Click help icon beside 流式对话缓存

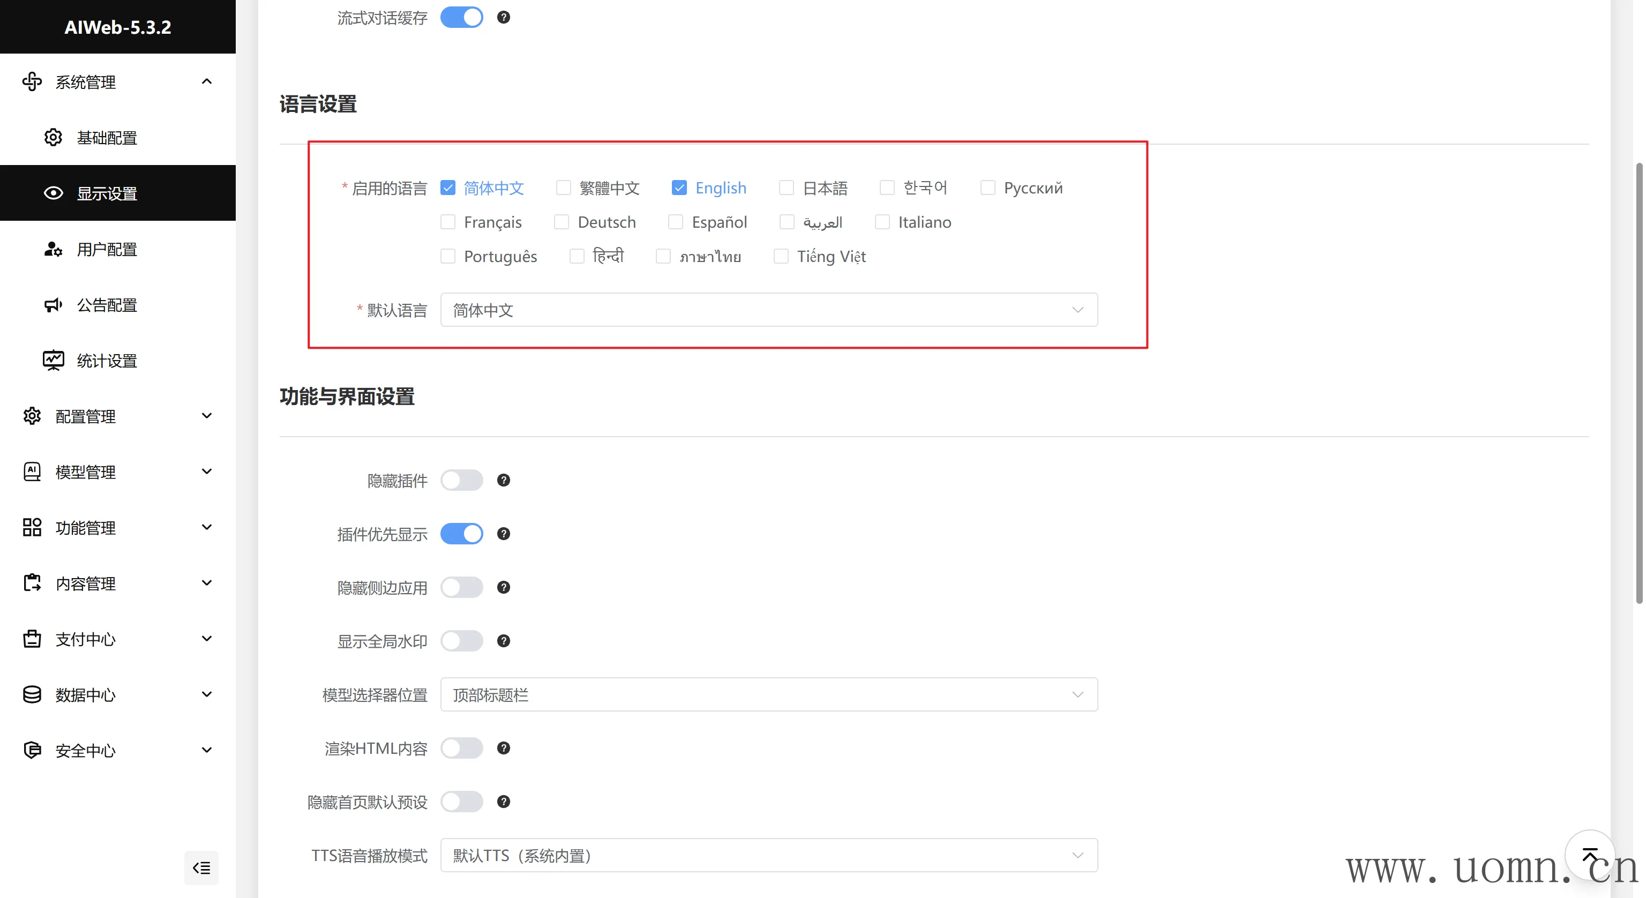[x=504, y=17]
